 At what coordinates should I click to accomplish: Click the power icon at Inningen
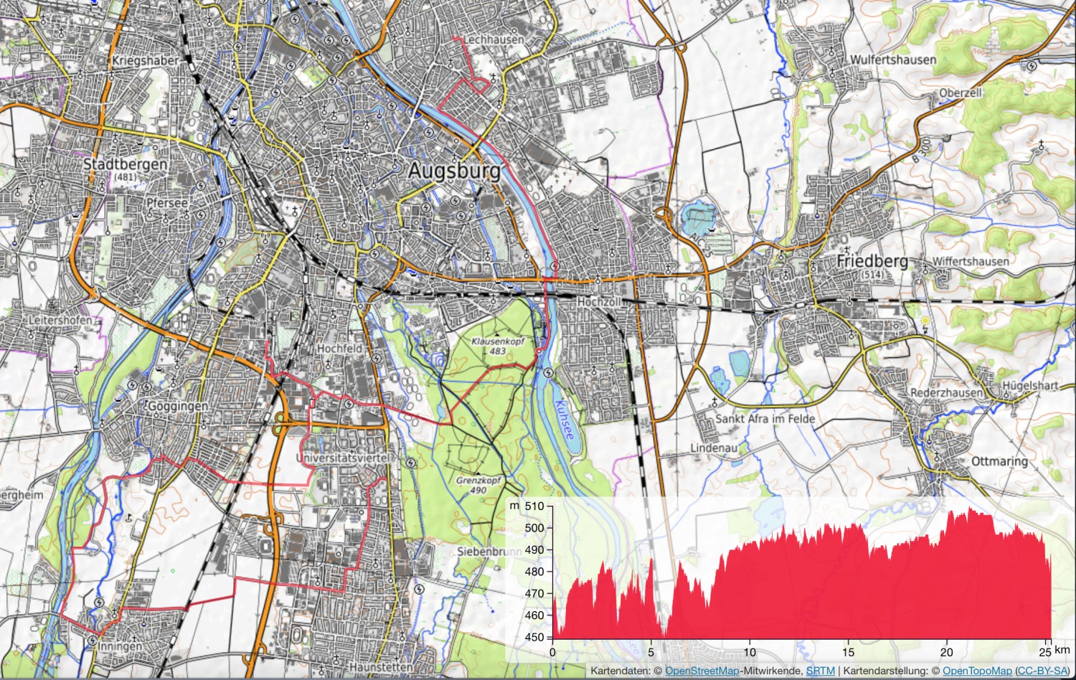click(x=91, y=640)
